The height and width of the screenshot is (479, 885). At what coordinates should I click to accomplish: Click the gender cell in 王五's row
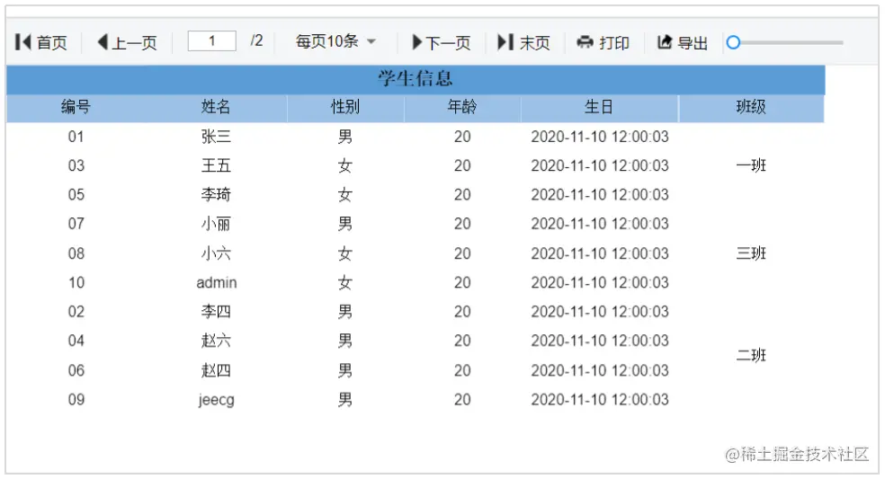345,166
